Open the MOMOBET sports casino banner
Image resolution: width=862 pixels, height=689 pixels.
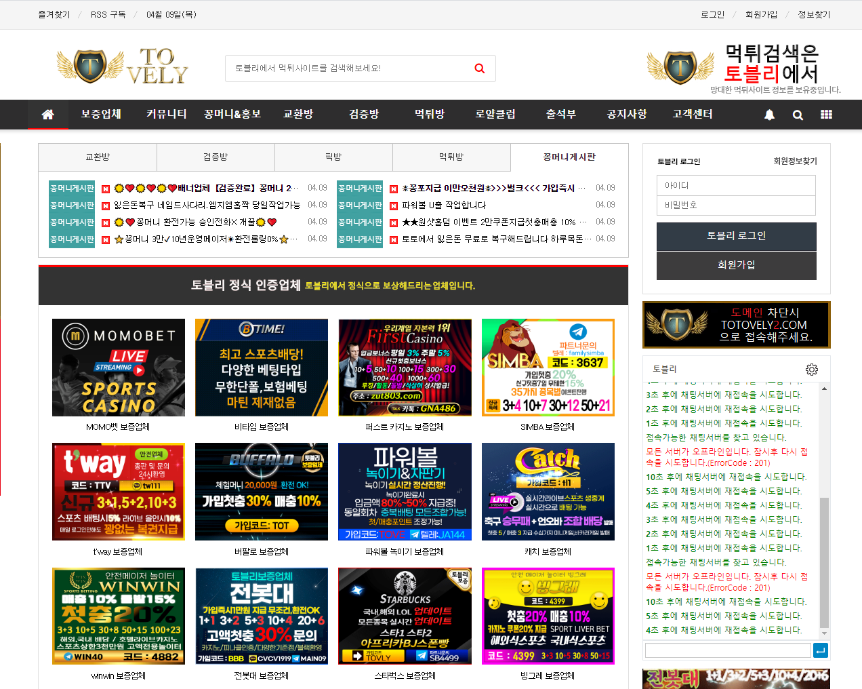(119, 368)
